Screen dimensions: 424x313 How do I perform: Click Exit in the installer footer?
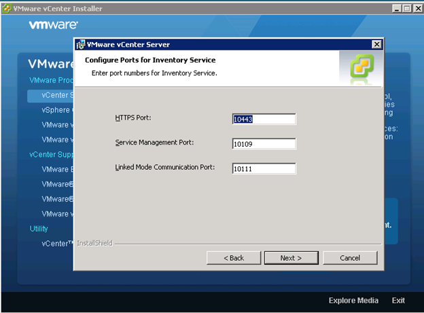click(x=398, y=301)
